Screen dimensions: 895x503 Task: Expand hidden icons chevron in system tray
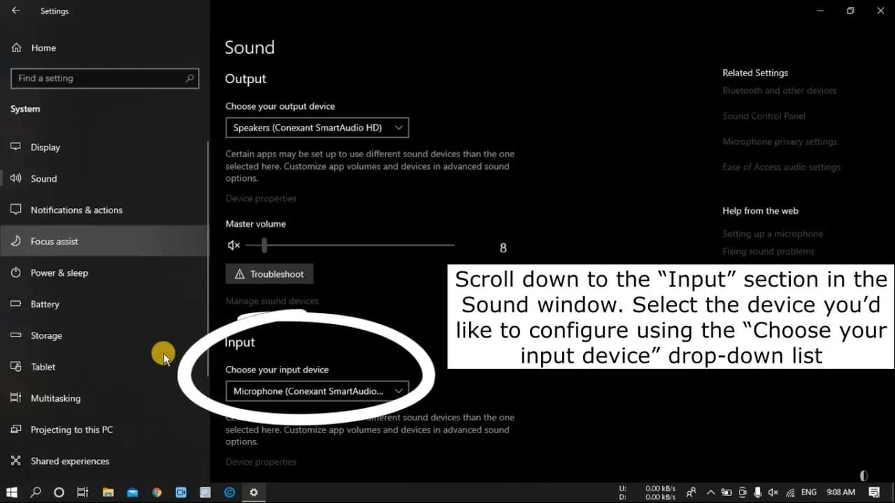pyautogui.click(x=710, y=493)
